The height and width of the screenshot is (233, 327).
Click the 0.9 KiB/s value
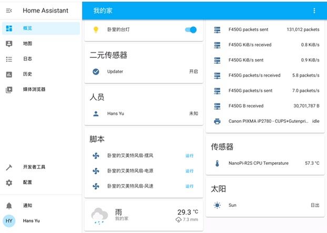[x=310, y=60]
